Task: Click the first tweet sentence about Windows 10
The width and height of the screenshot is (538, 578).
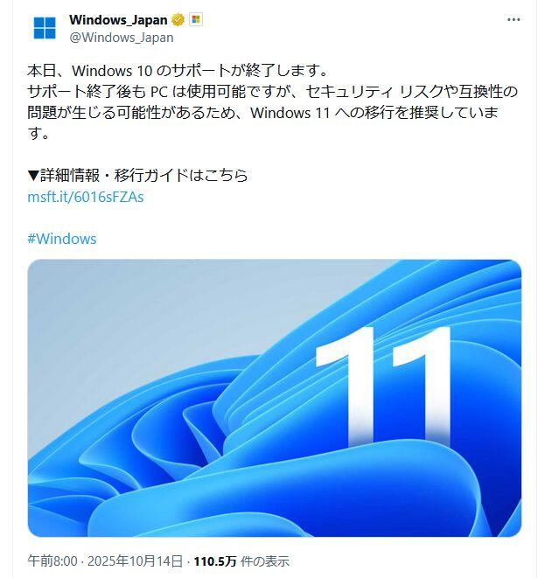Action: coord(178,71)
